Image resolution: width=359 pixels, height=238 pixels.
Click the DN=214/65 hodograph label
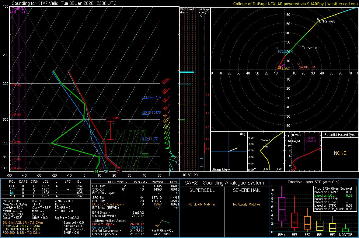pyautogui.click(x=327, y=21)
